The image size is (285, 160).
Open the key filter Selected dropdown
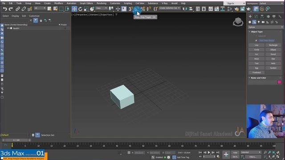point(251,152)
